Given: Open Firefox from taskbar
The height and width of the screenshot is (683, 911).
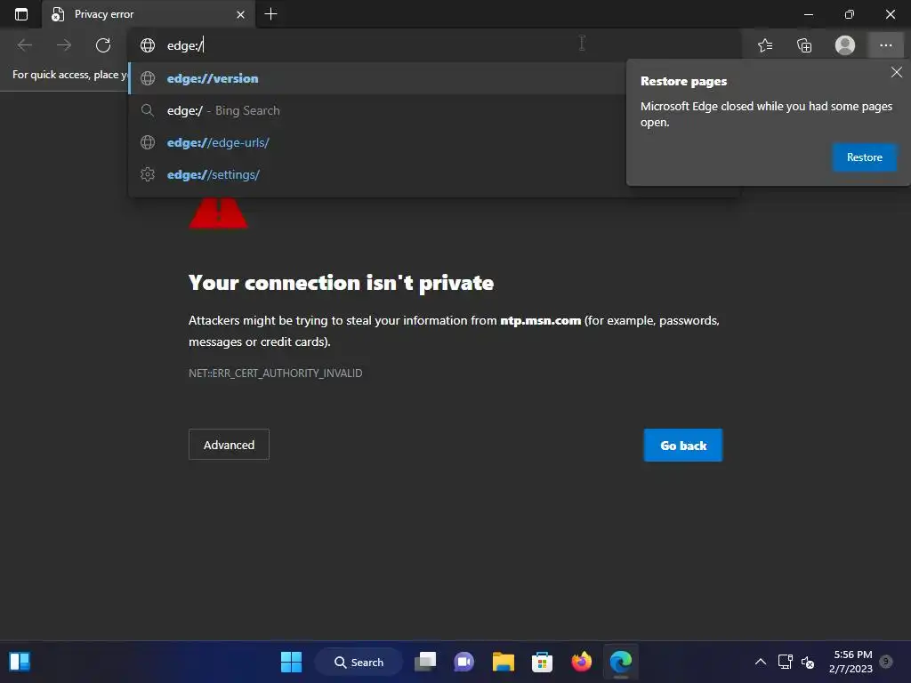Looking at the screenshot, I should [x=581, y=662].
